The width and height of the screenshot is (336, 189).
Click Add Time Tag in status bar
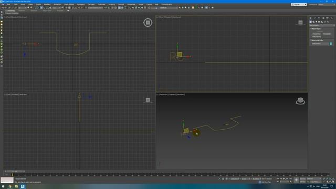[266, 182]
